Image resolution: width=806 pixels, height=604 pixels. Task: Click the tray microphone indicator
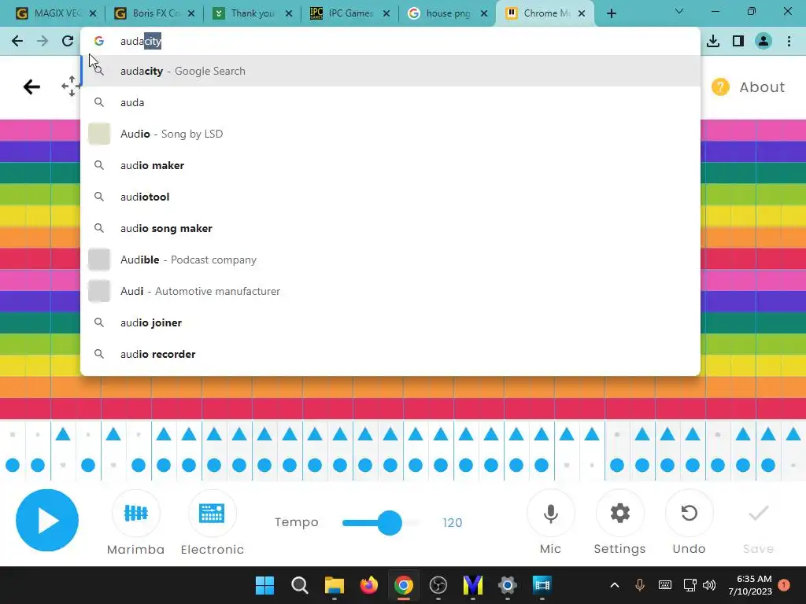640,585
